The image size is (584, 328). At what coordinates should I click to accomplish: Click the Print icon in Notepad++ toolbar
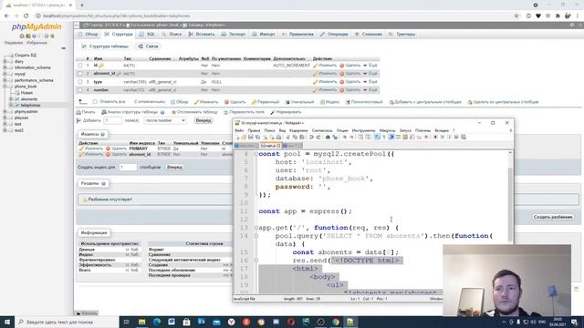(x=278, y=138)
